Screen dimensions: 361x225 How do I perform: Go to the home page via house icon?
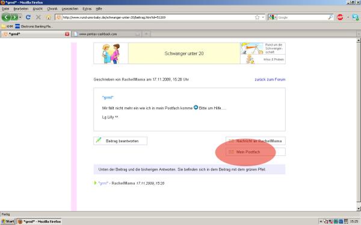click(x=48, y=17)
